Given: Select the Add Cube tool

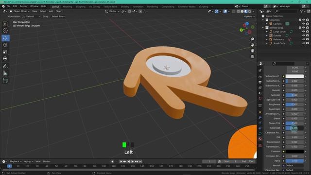Looking at the screenshot, I should pos(5,81).
